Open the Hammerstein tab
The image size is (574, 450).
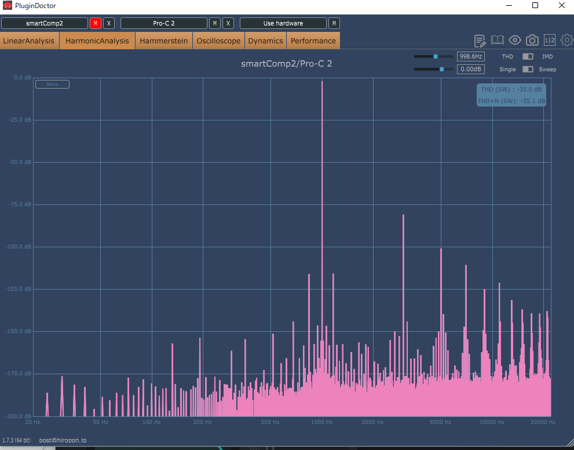click(164, 41)
